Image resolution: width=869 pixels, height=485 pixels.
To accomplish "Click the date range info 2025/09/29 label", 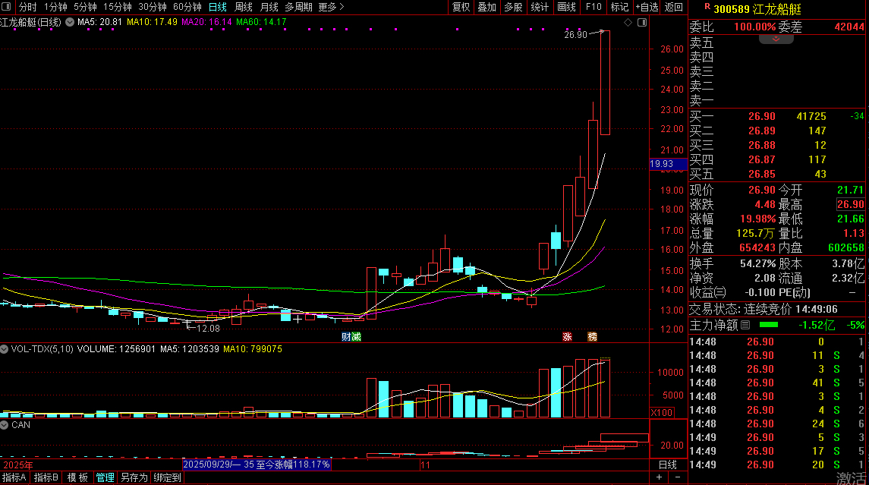I will (x=257, y=465).
